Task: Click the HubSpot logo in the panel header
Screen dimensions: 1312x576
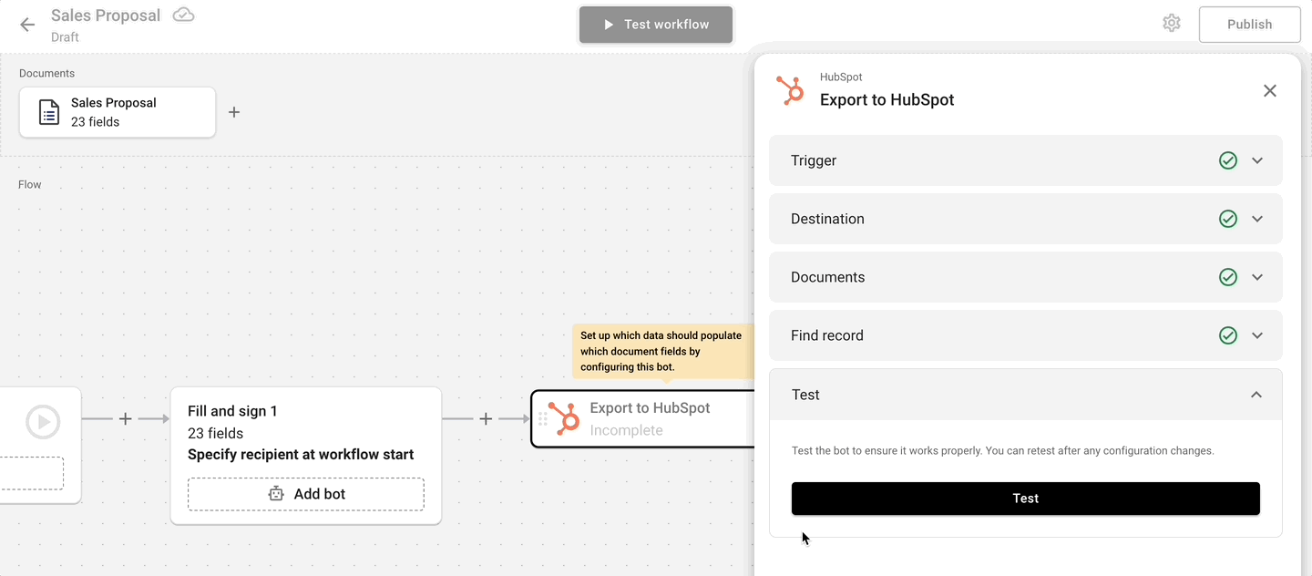Action: 790,89
